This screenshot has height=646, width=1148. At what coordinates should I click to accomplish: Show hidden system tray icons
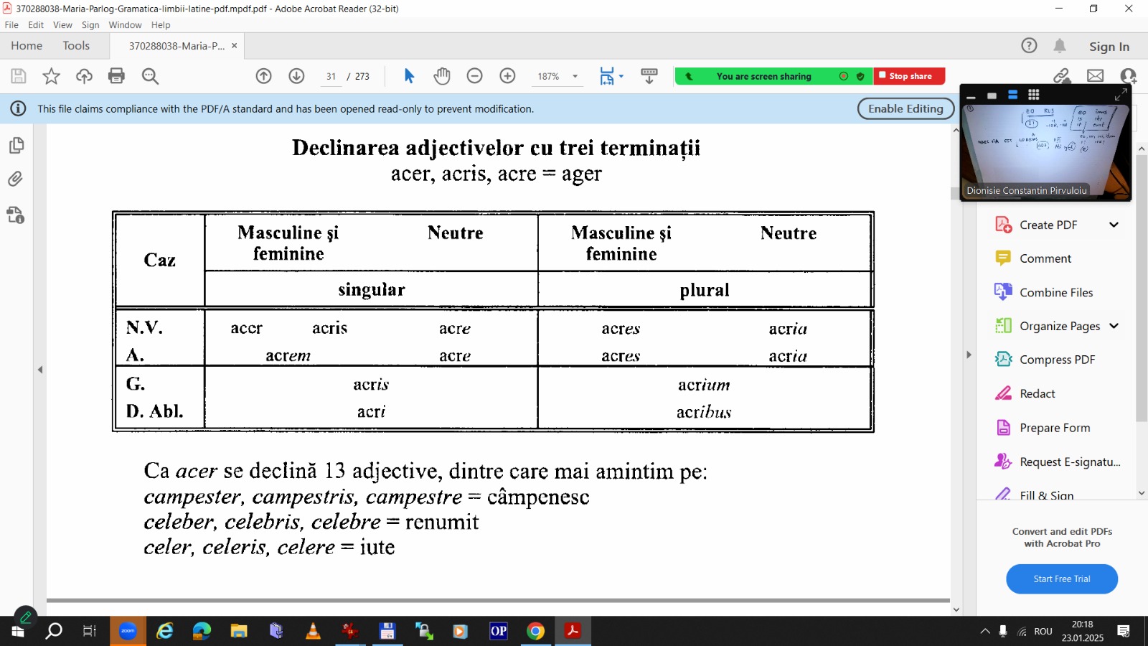coord(985,631)
